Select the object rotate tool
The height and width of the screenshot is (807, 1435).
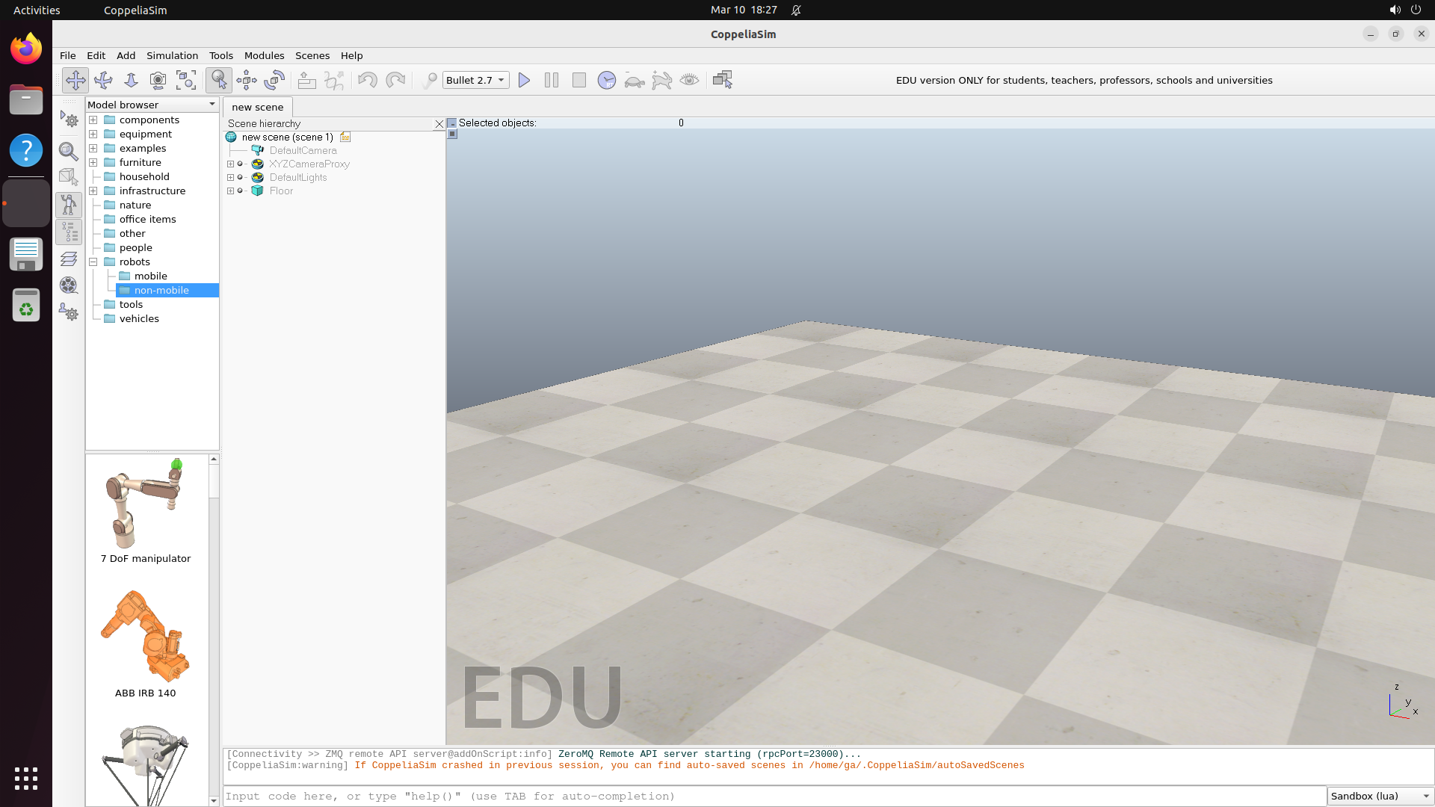pos(274,80)
